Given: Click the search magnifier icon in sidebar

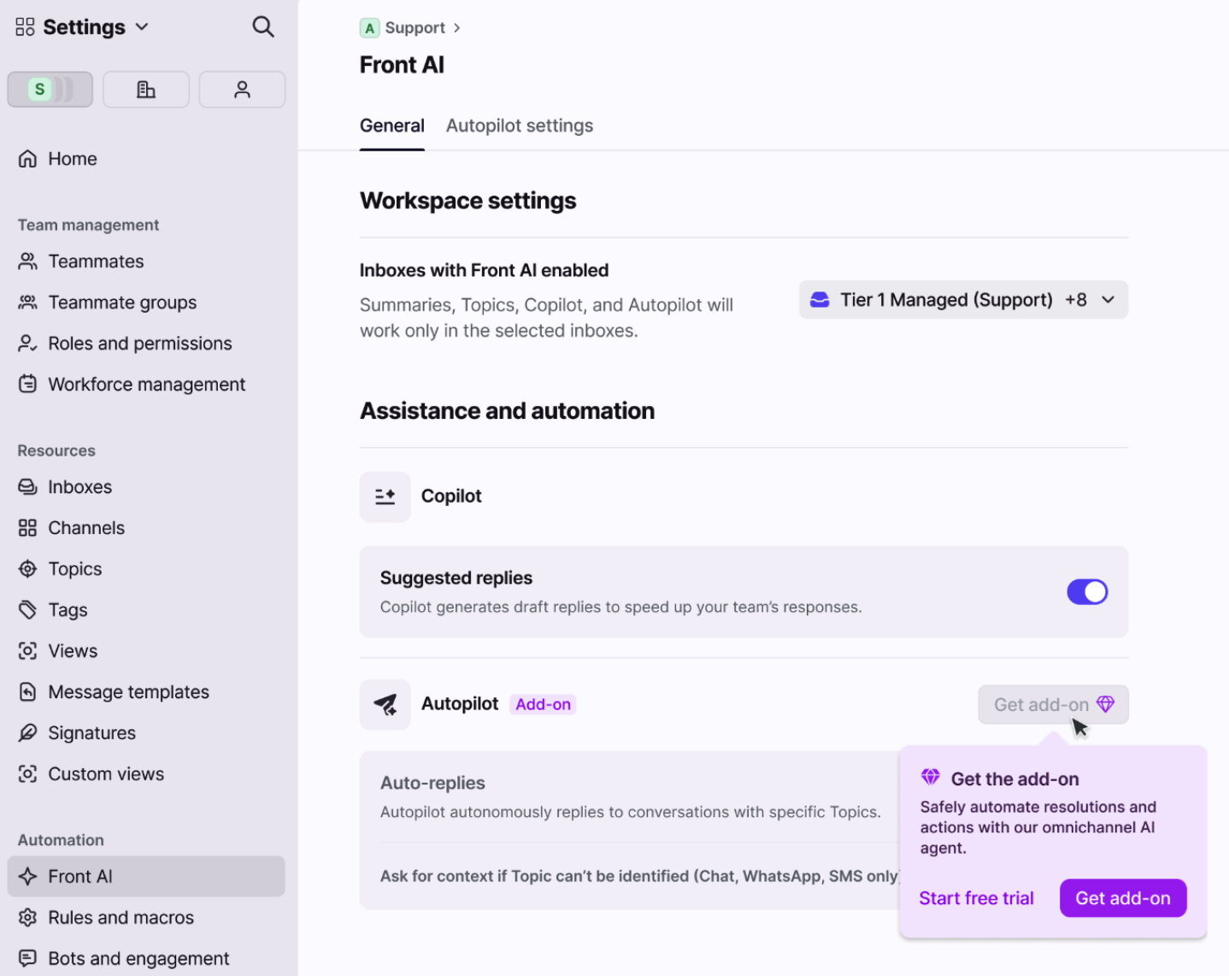Looking at the screenshot, I should tap(263, 27).
